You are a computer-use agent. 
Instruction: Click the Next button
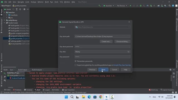103,70
